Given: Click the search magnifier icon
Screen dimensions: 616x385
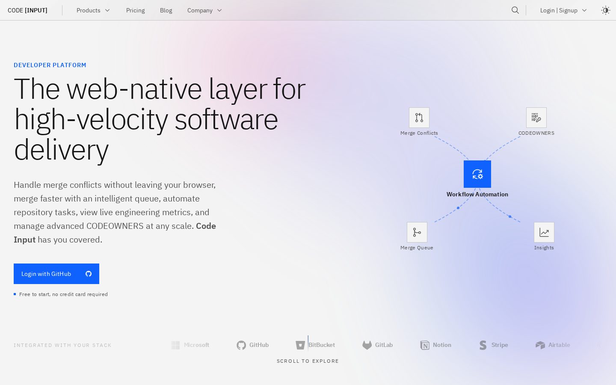Looking at the screenshot, I should 515,10.
